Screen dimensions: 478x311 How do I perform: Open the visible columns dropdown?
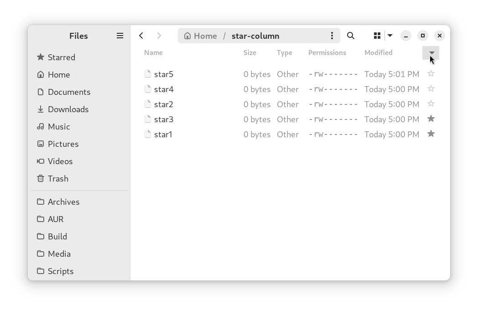(x=431, y=53)
